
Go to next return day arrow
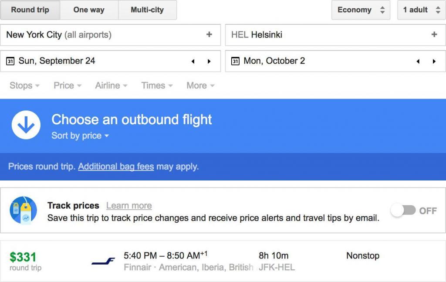tap(434, 61)
